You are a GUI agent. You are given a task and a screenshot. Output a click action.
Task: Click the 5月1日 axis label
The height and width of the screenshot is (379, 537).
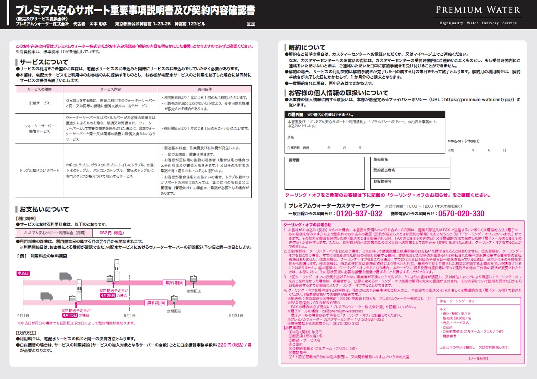130,316
